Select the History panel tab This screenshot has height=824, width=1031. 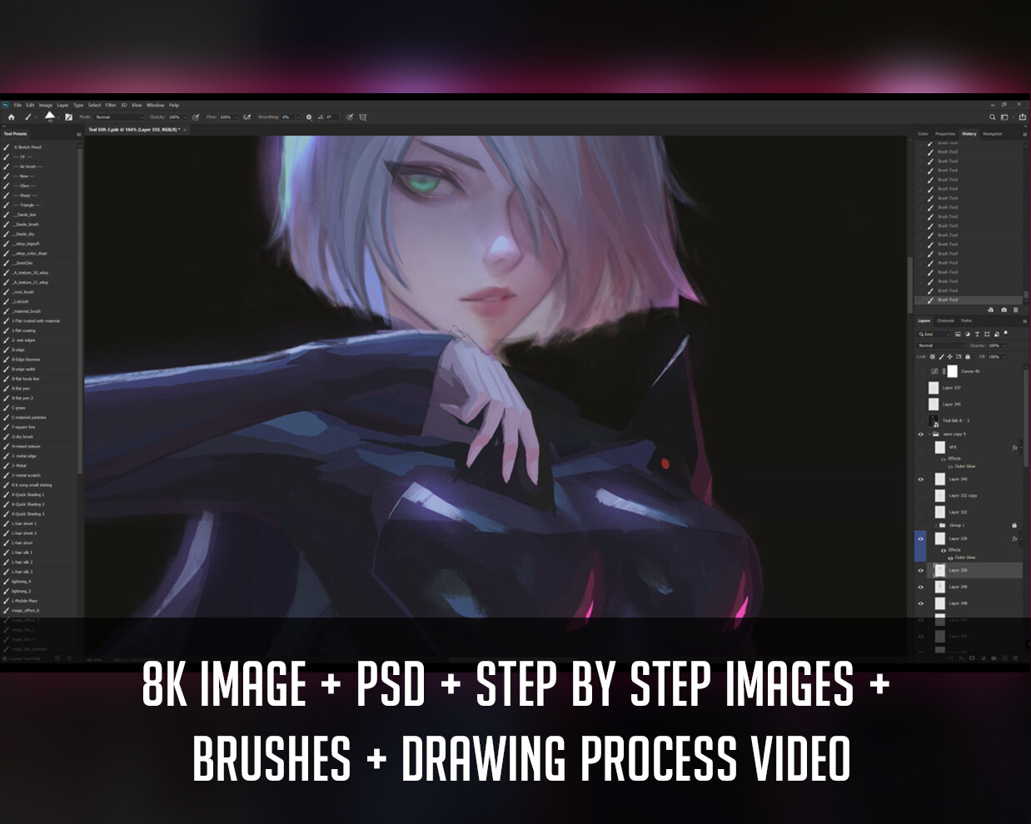click(x=969, y=134)
